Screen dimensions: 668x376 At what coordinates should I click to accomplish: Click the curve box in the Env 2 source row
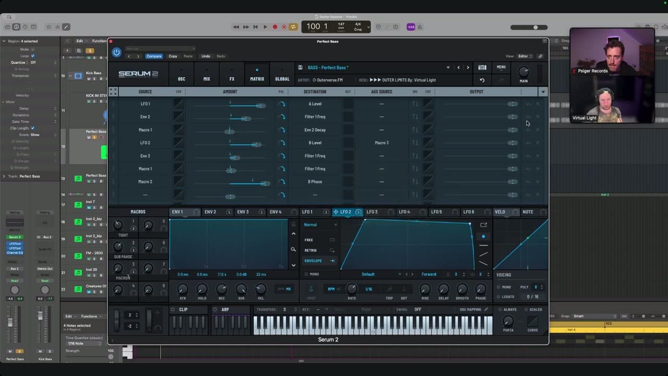(x=178, y=117)
